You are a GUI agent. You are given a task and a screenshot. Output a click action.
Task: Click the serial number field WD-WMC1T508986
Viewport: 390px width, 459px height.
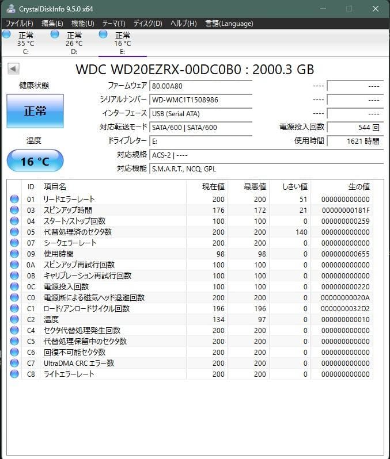click(201, 100)
